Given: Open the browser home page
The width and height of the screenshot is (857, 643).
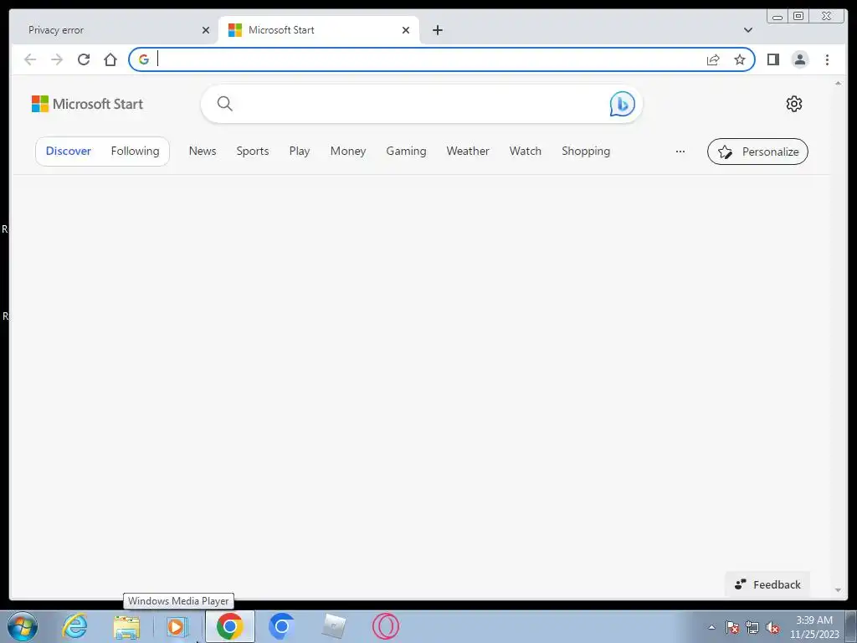Looking at the screenshot, I should click(110, 59).
